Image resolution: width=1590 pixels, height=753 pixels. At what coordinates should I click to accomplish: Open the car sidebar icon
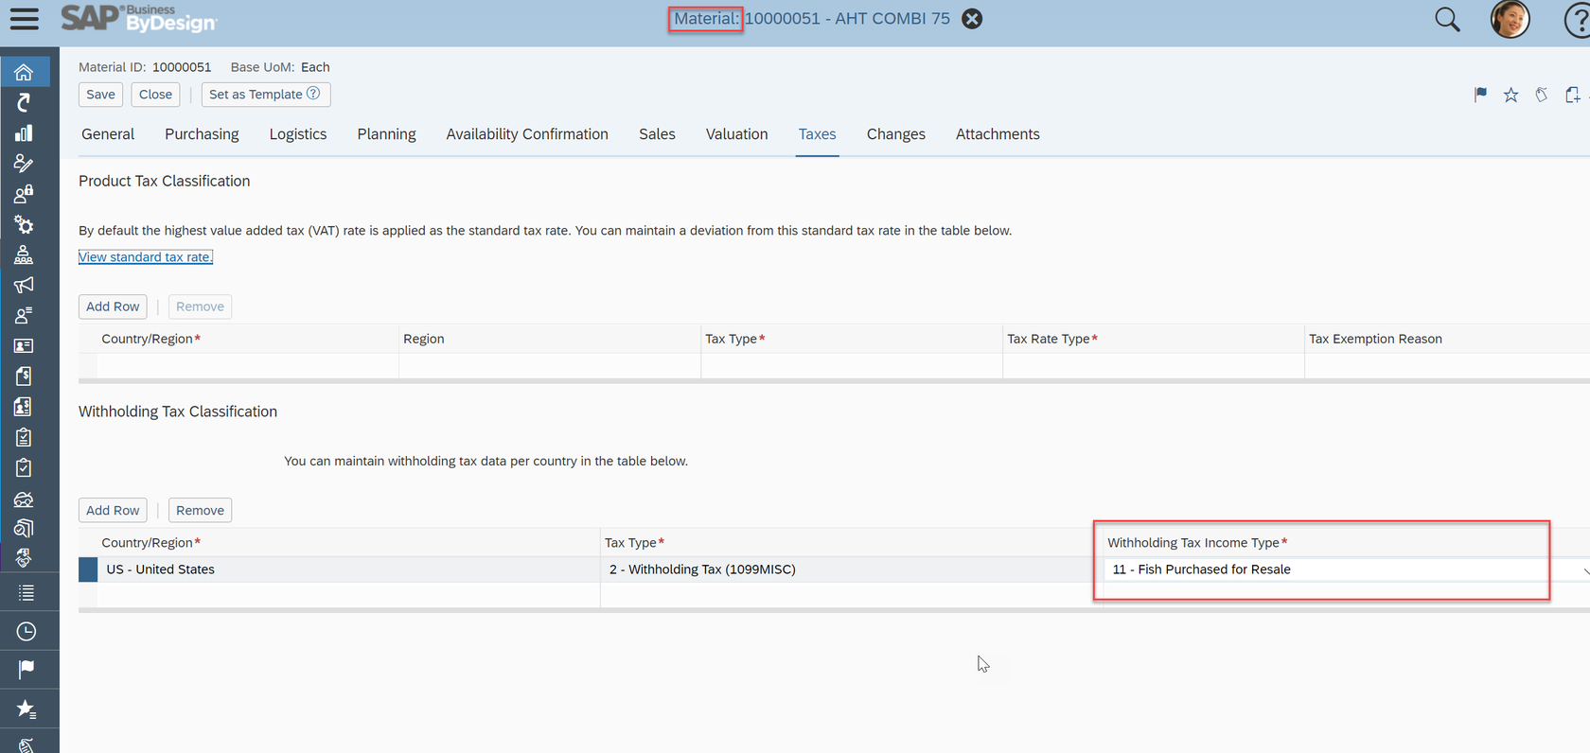(24, 499)
